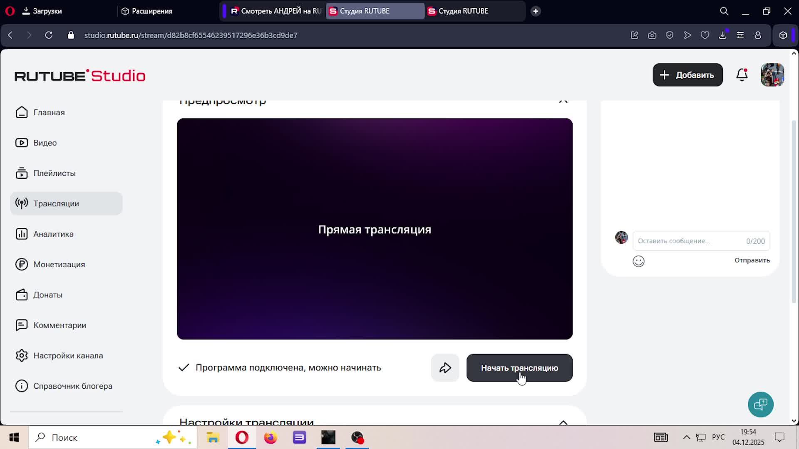Show hidden system tray icons

687,437
